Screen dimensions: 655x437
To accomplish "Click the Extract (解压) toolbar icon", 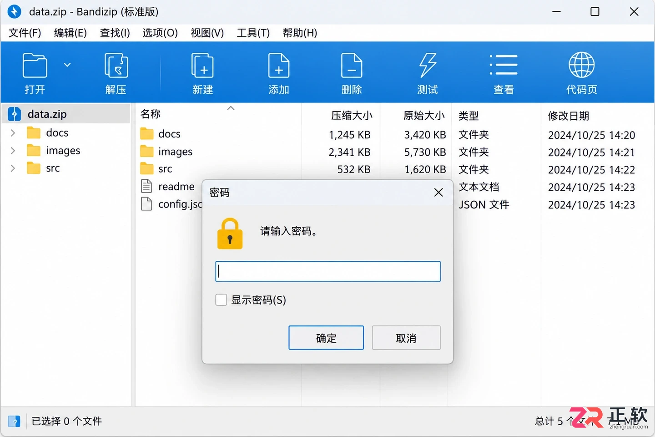I will [x=116, y=66].
